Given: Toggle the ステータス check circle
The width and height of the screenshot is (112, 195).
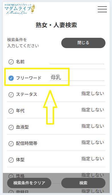Looking at the screenshot, I should point(11,94).
